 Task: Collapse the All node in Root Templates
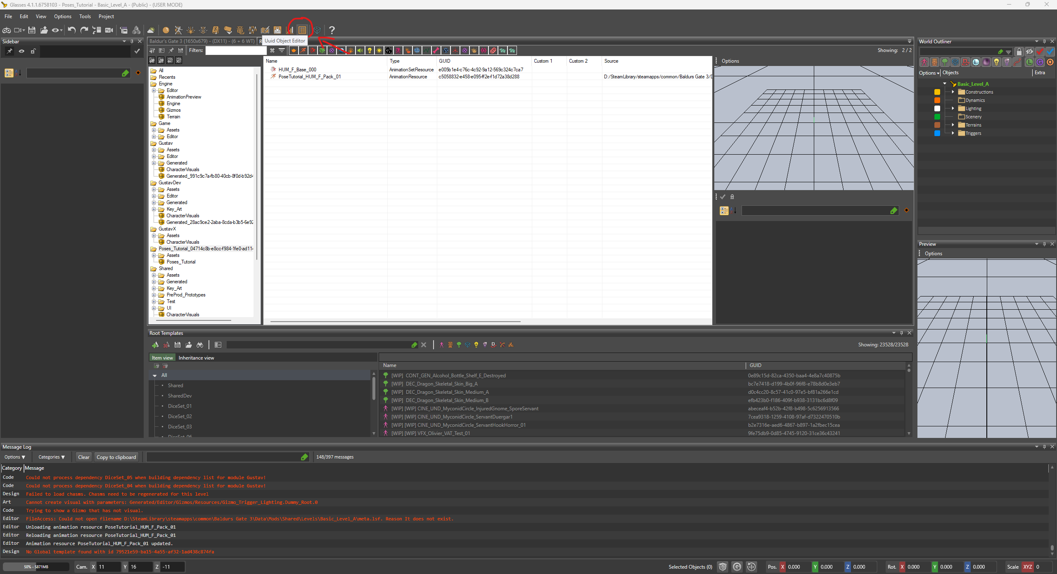[x=155, y=375]
